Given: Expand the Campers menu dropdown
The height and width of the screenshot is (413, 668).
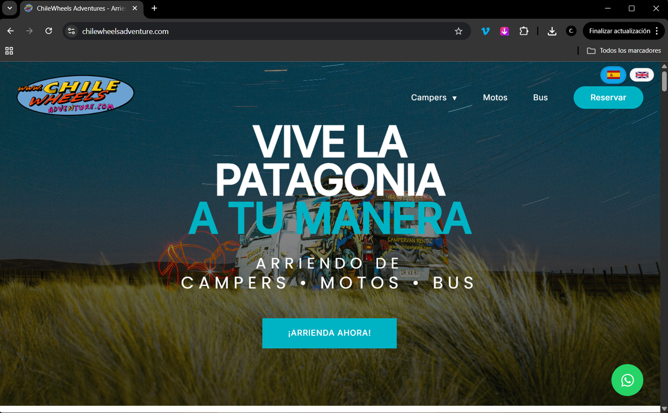Looking at the screenshot, I should 434,98.
